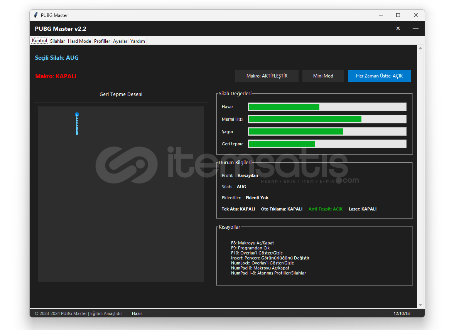
Task: Click the NumLock: Overlay'i Göster/Gizle line
Action: [262, 263]
